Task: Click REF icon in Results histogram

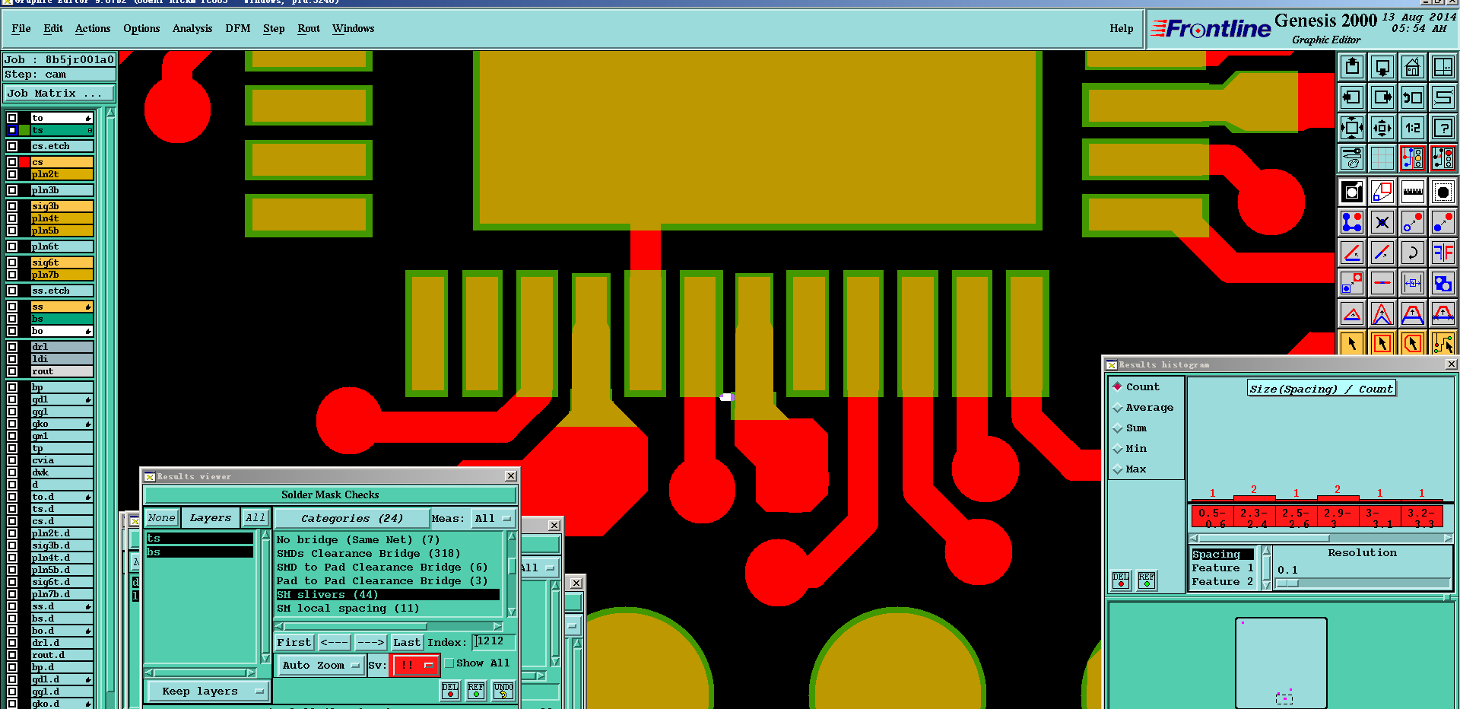Action: tap(1147, 580)
